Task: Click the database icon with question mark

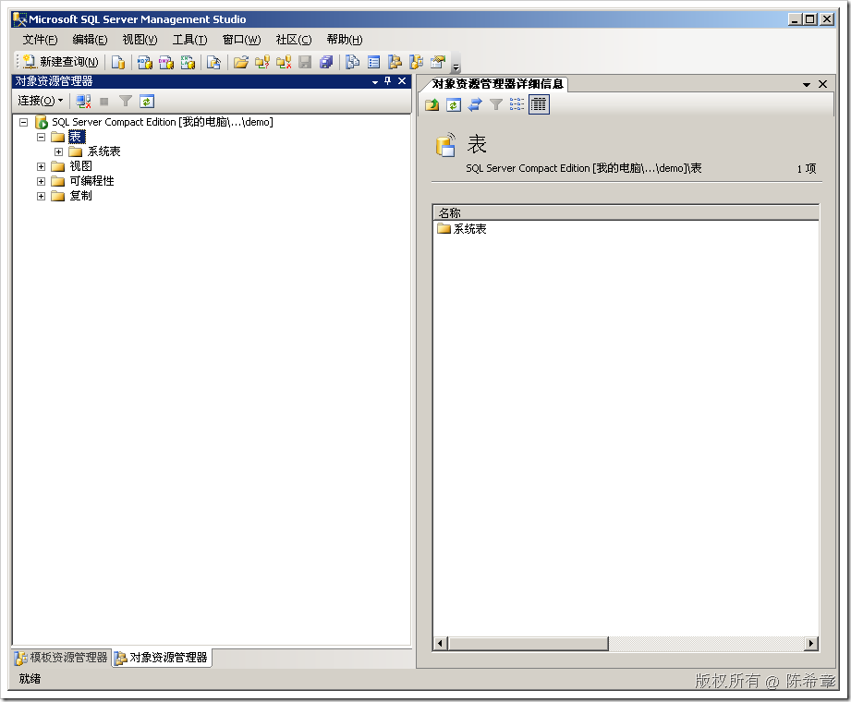Action: pyautogui.click(x=262, y=63)
